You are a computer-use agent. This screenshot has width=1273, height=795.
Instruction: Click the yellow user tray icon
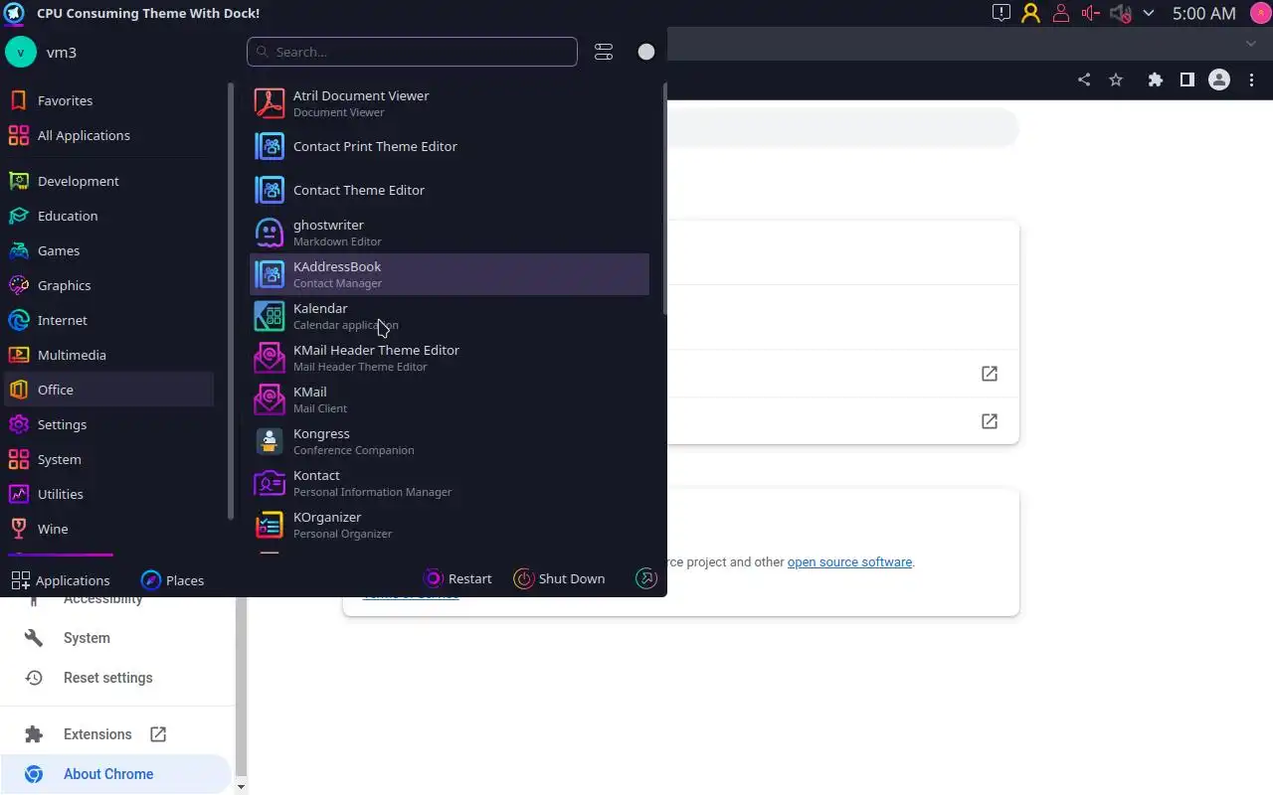click(x=1030, y=13)
